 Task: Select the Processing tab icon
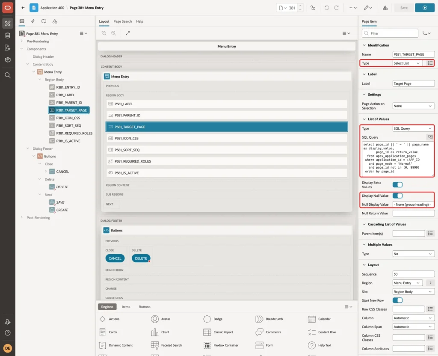click(44, 21)
